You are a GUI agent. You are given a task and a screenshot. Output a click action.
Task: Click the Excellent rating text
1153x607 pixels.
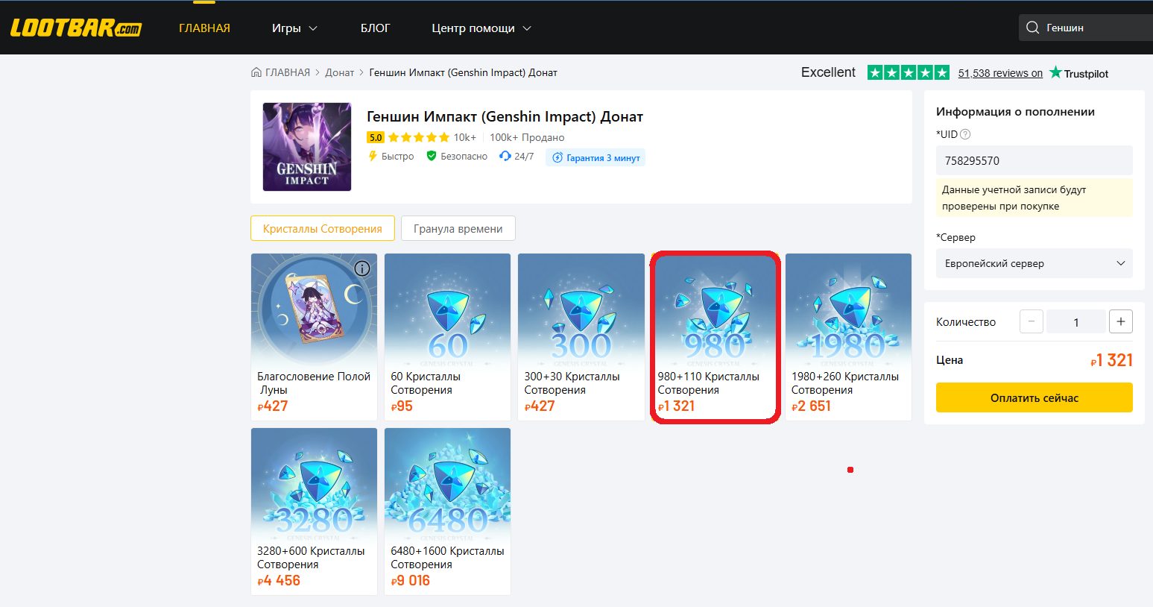[x=828, y=72]
